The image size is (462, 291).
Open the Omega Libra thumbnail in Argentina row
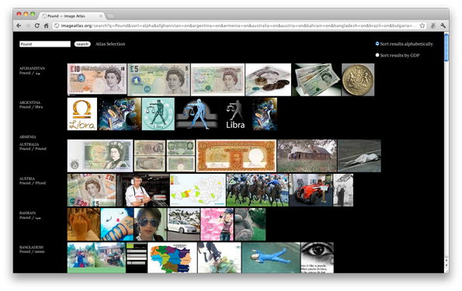pyautogui.click(x=82, y=114)
